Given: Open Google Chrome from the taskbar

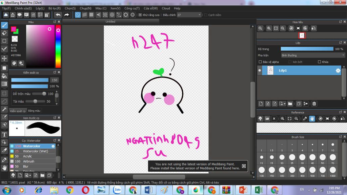Looking at the screenshot, I should (70, 190).
